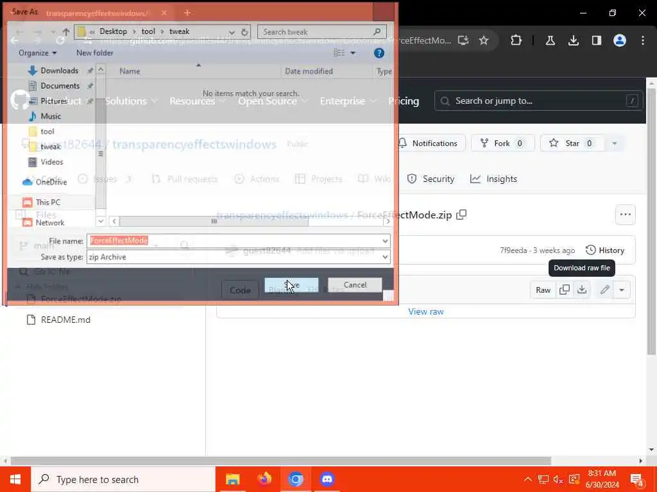This screenshot has height=492, width=657.
Task: Click the Search tweak box
Action: pyautogui.click(x=321, y=32)
